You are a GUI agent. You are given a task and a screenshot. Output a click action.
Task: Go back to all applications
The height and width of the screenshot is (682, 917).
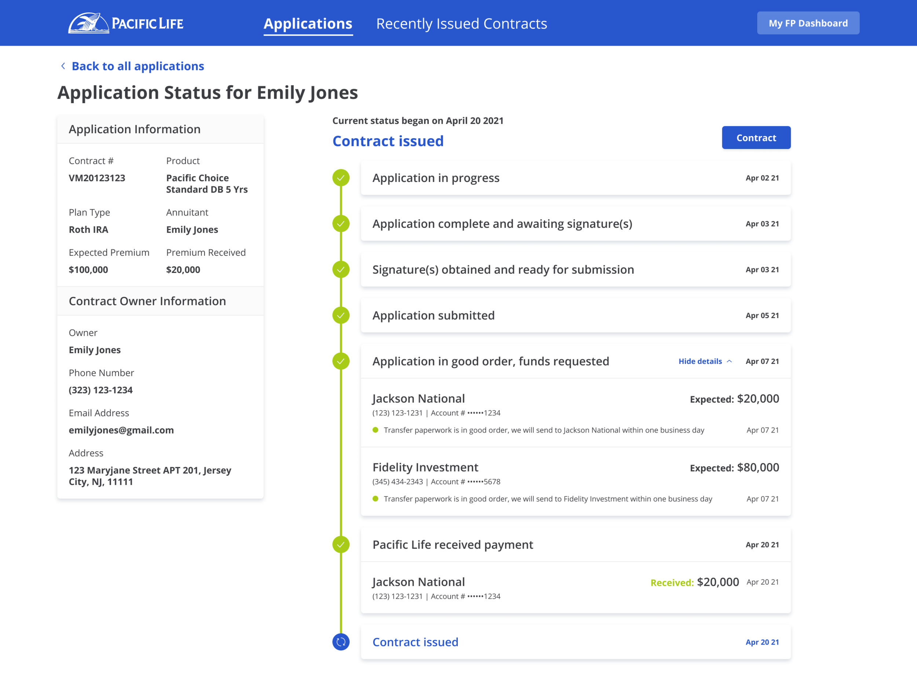(138, 66)
